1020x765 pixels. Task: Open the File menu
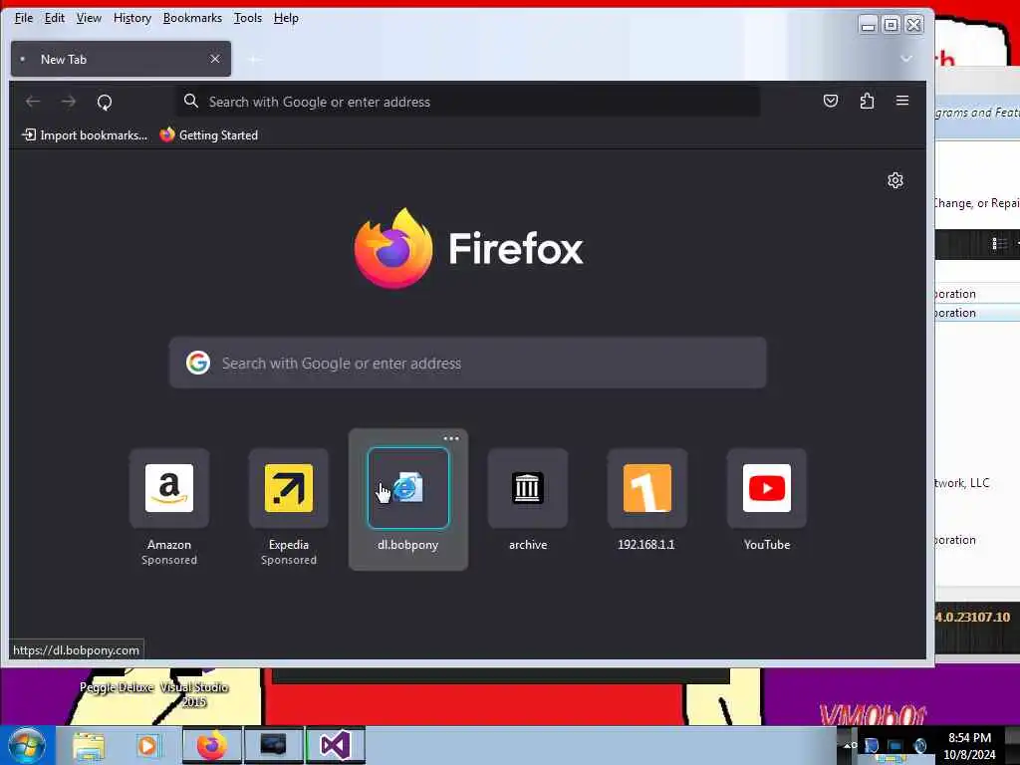[x=24, y=18]
